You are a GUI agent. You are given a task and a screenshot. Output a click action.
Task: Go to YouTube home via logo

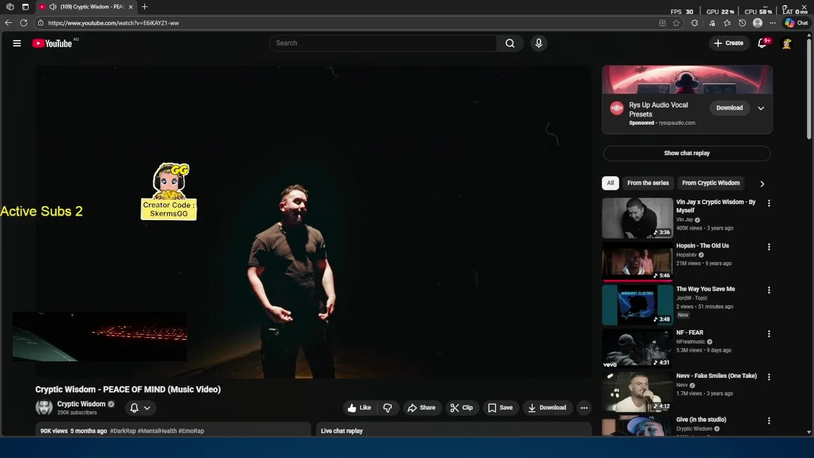pyautogui.click(x=52, y=43)
